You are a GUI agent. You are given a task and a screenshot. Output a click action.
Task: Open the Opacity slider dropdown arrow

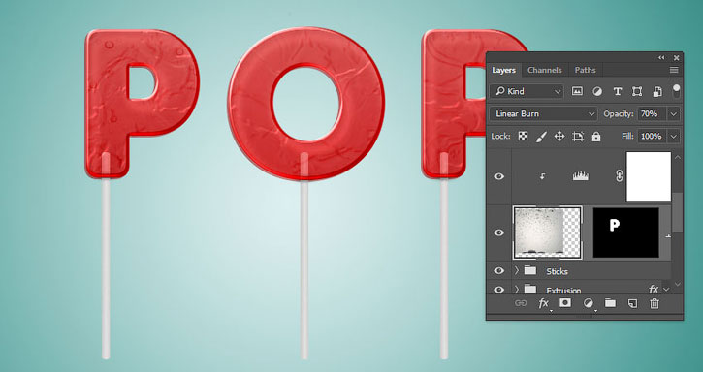(x=673, y=114)
